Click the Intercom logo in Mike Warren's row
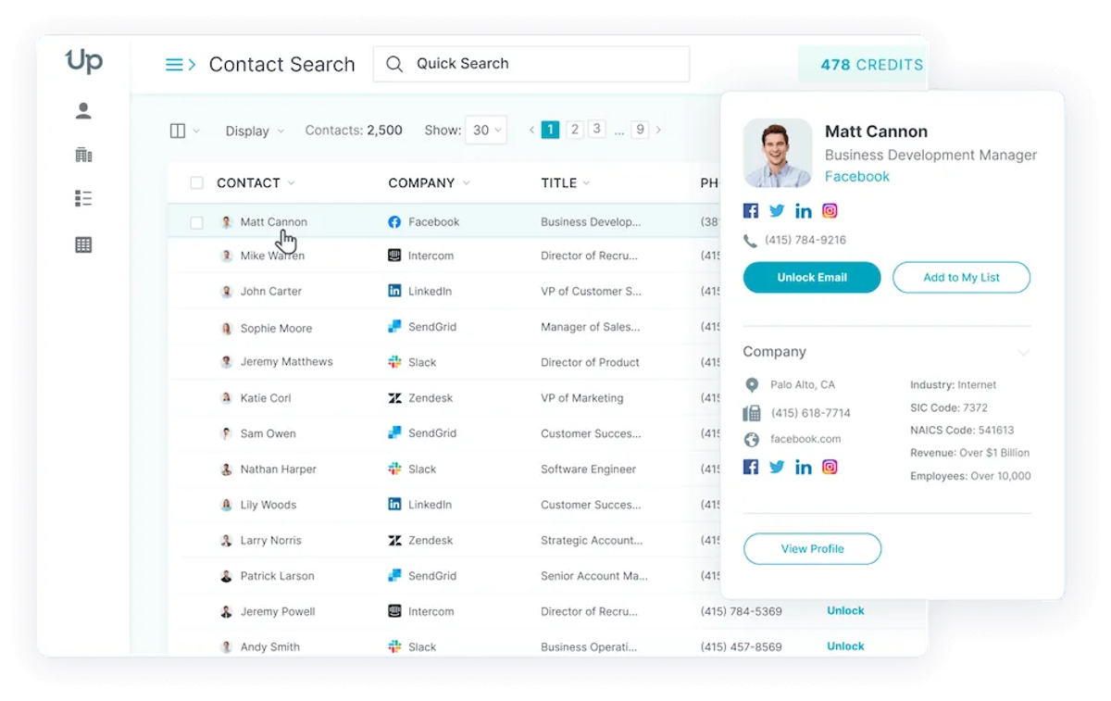 click(394, 256)
